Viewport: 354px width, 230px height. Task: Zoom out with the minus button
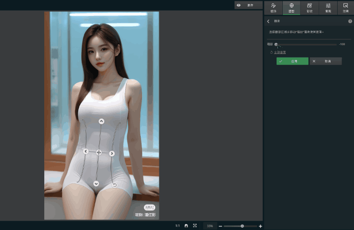click(x=220, y=226)
